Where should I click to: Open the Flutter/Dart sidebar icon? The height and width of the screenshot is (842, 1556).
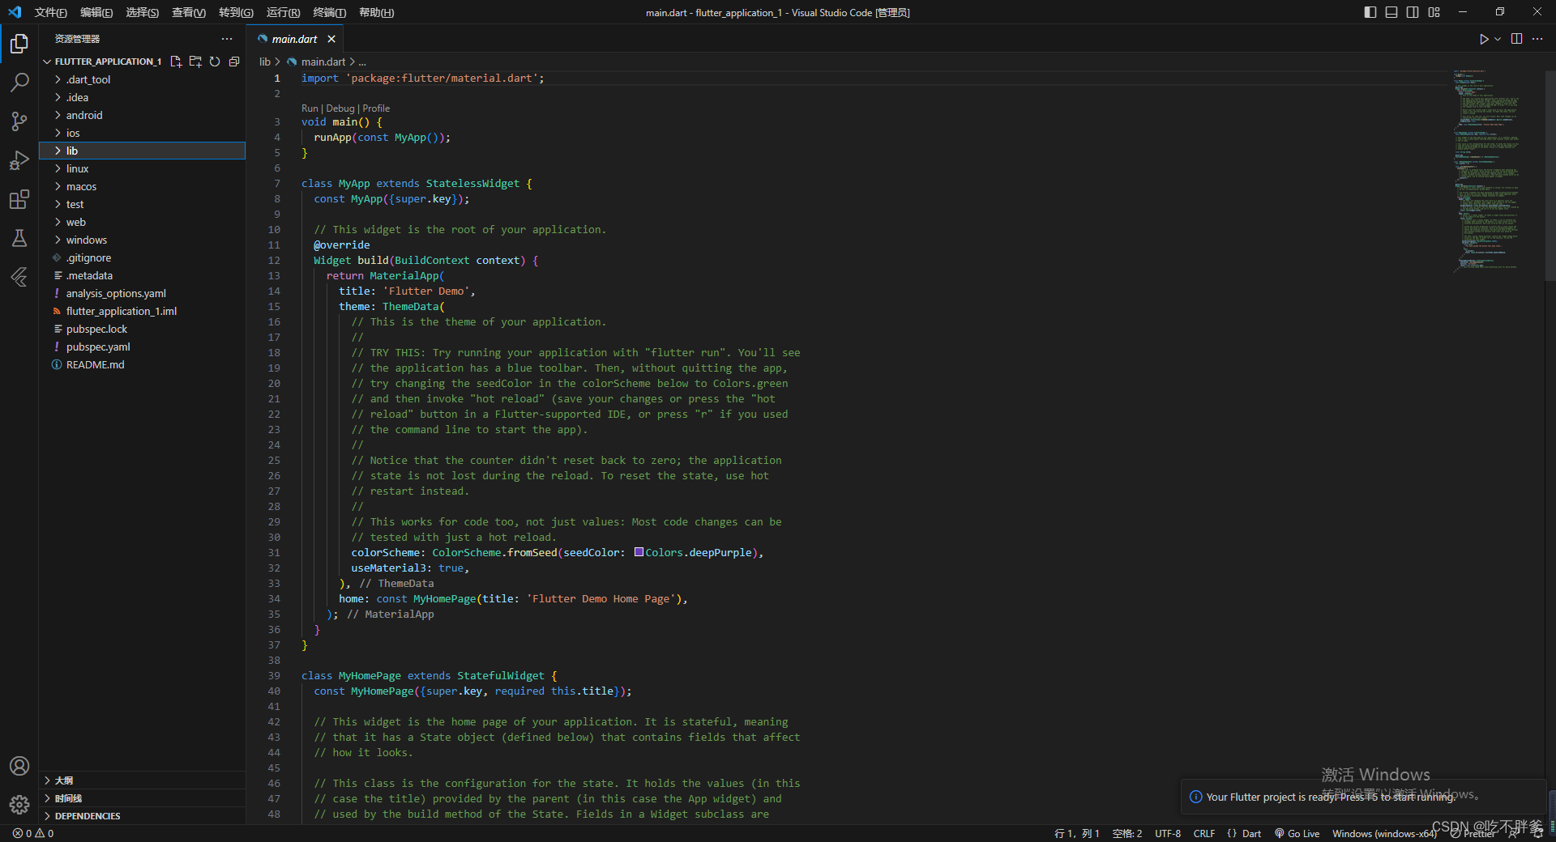(x=19, y=277)
